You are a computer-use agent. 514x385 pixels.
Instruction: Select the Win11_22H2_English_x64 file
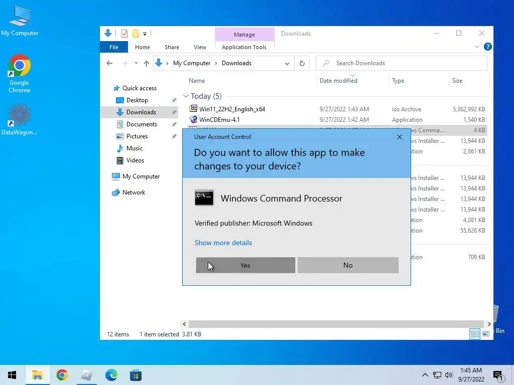[x=232, y=109]
